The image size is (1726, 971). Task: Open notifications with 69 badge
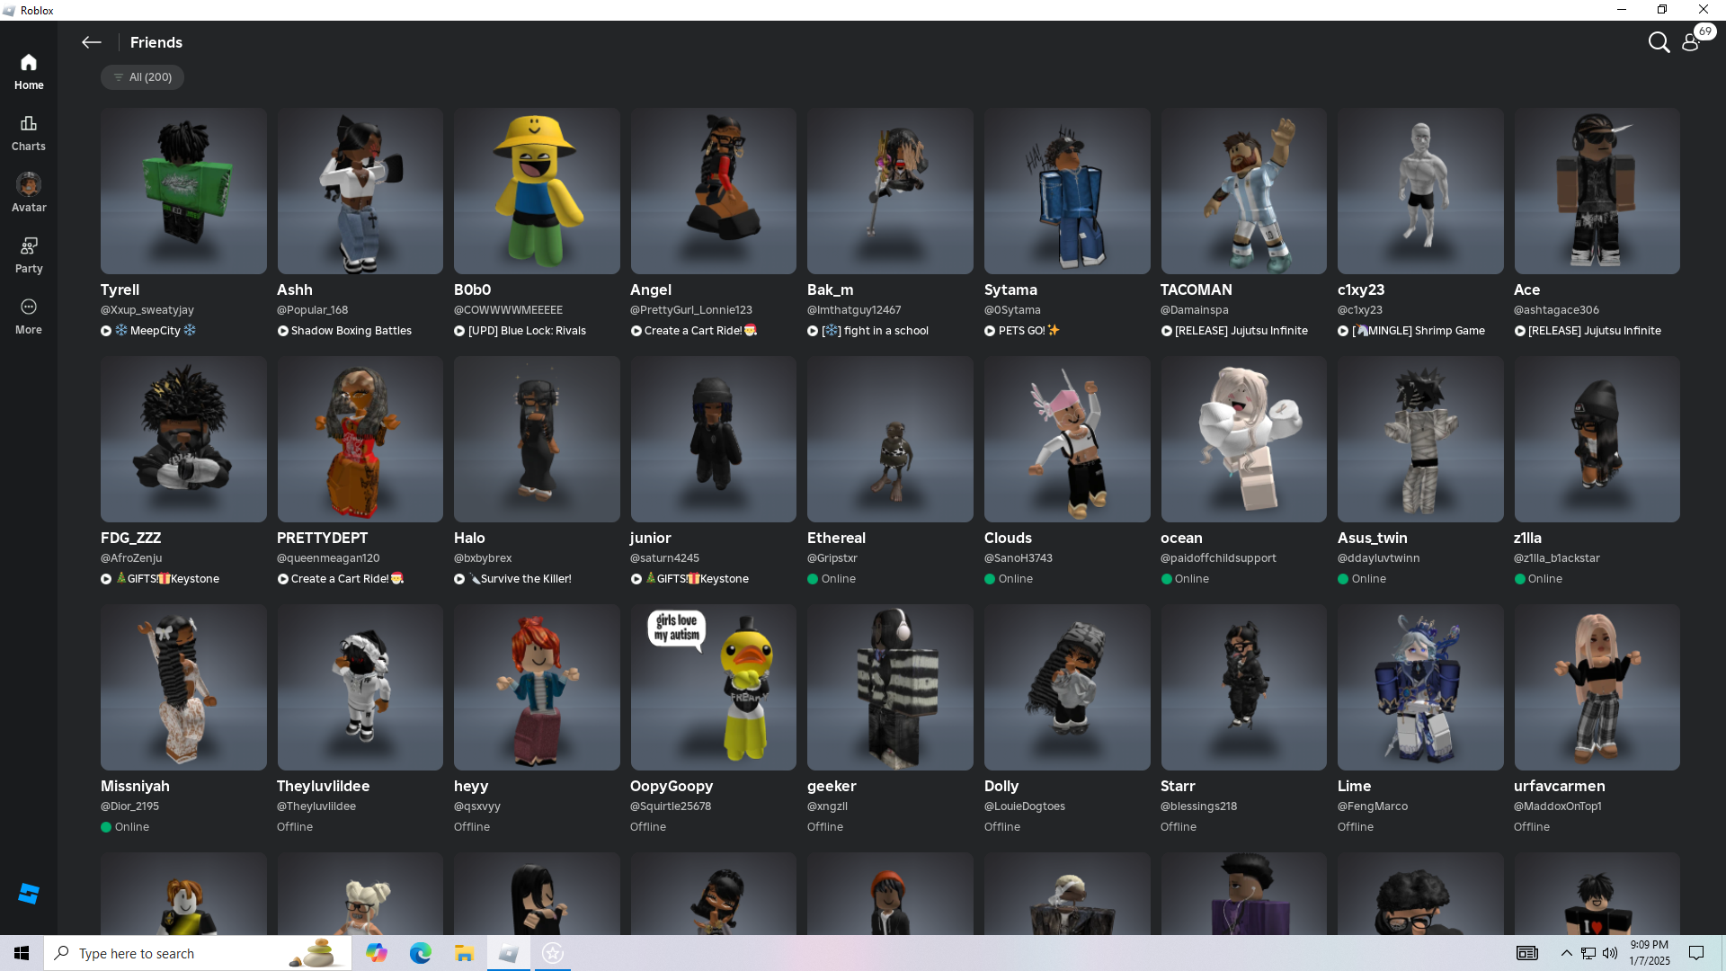(x=1692, y=42)
